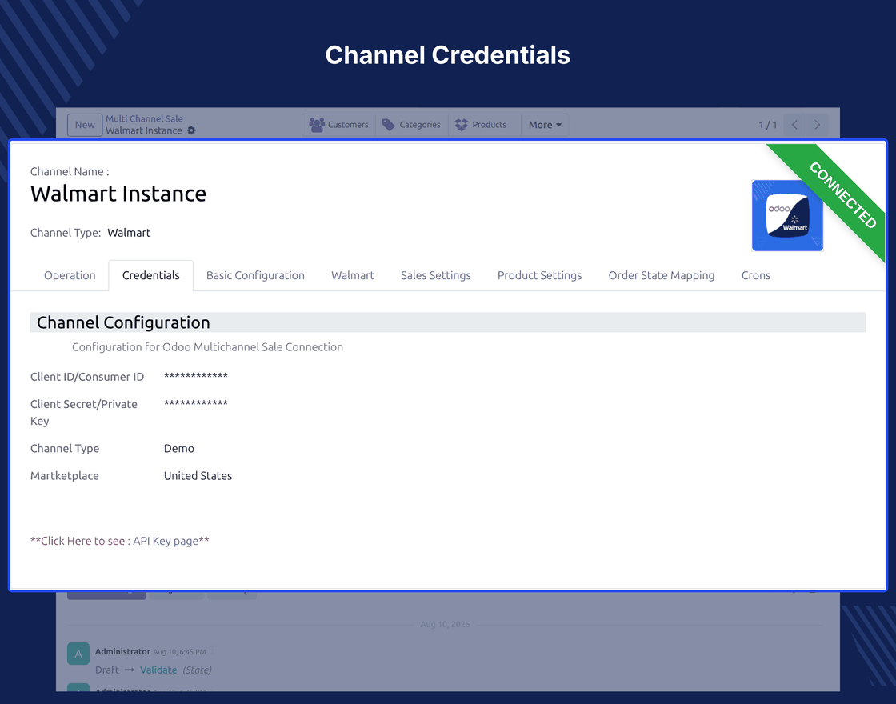This screenshot has width=896, height=704.
Task: Click the Channel Type Walmart value
Action: (x=129, y=233)
